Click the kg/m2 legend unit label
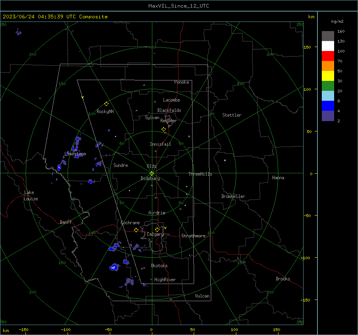Image resolution: width=358 pixels, height=335 pixels. 337,22
